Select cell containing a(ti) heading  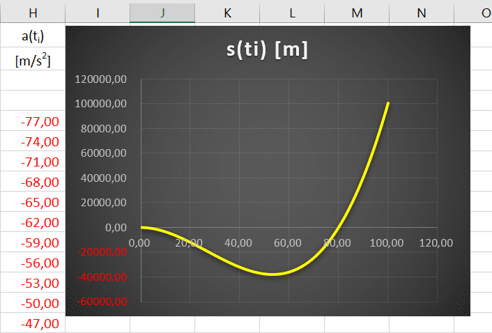pyautogui.click(x=33, y=36)
